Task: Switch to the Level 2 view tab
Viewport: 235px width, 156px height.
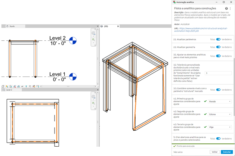Action: [x=12, y=90]
